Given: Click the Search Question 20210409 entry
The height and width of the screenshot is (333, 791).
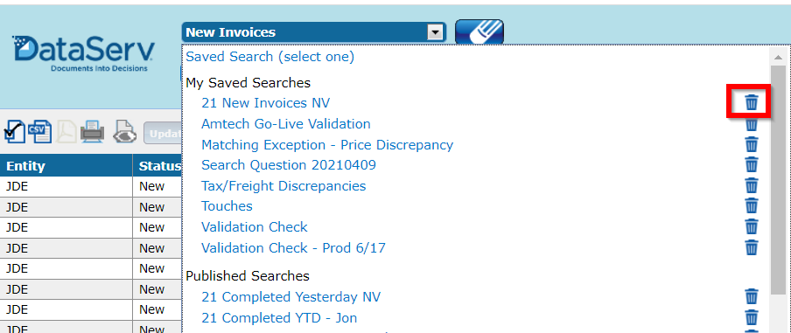Looking at the screenshot, I should tap(289, 165).
